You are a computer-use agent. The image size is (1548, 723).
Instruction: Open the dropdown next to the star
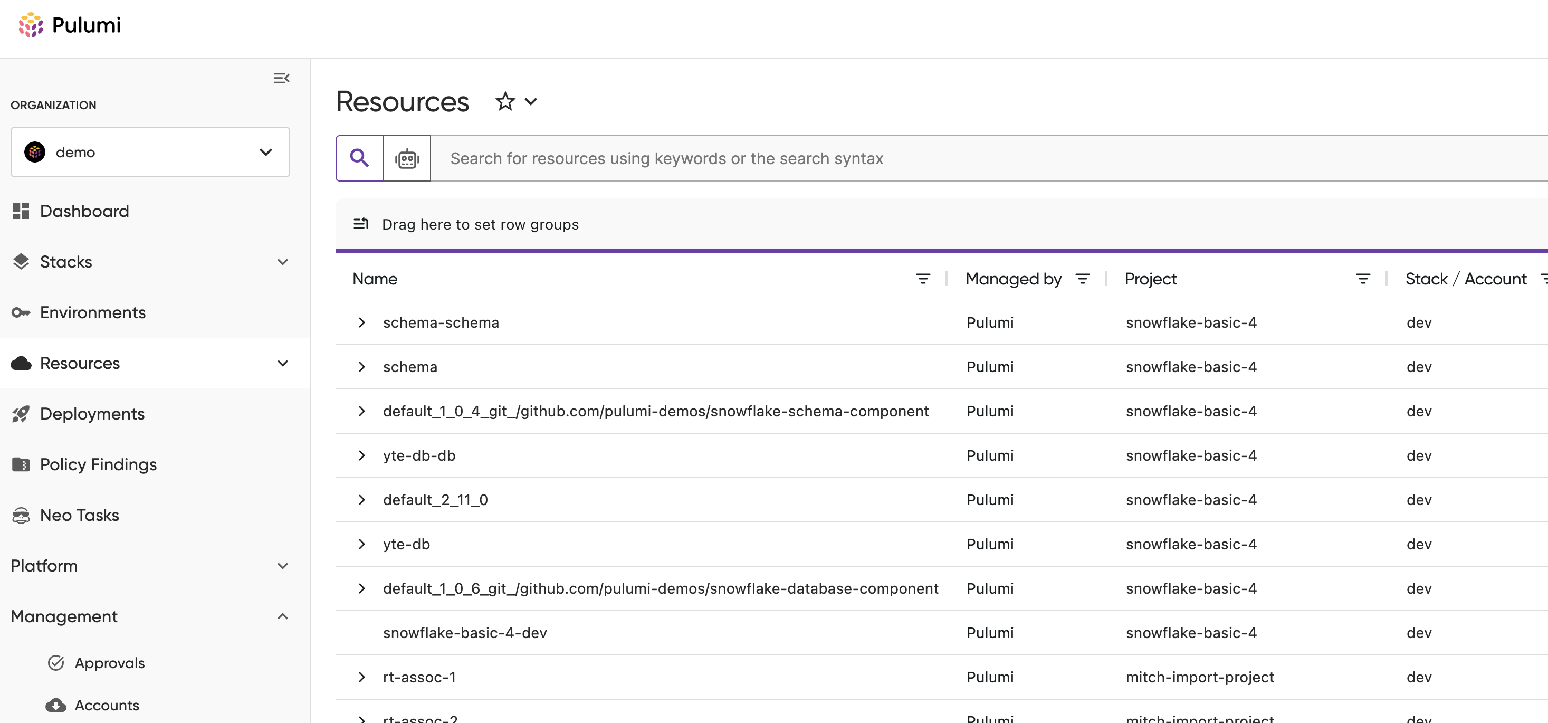tap(531, 101)
